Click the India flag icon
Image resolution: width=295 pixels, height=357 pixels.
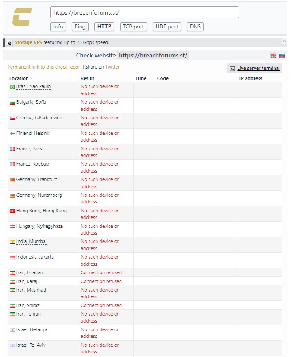tap(12, 242)
